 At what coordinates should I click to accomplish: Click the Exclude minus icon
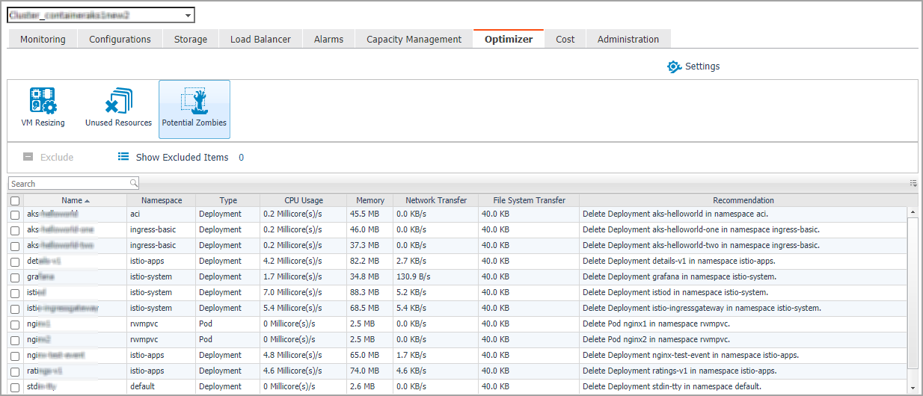coord(28,157)
